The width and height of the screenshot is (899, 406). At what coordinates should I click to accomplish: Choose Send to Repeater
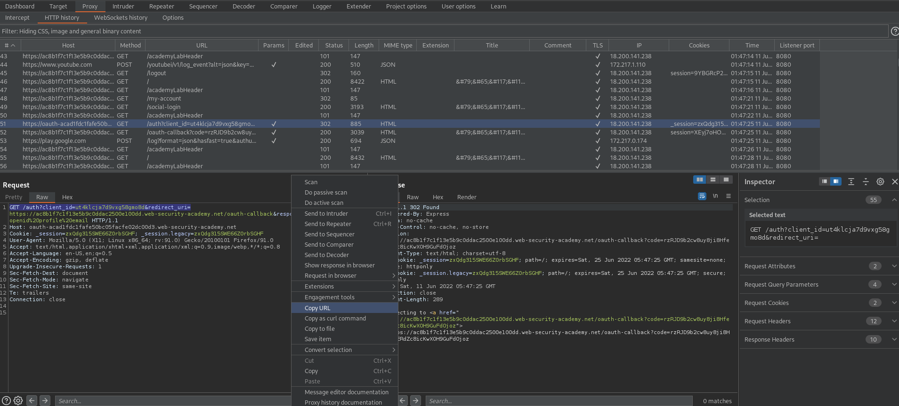345,224
